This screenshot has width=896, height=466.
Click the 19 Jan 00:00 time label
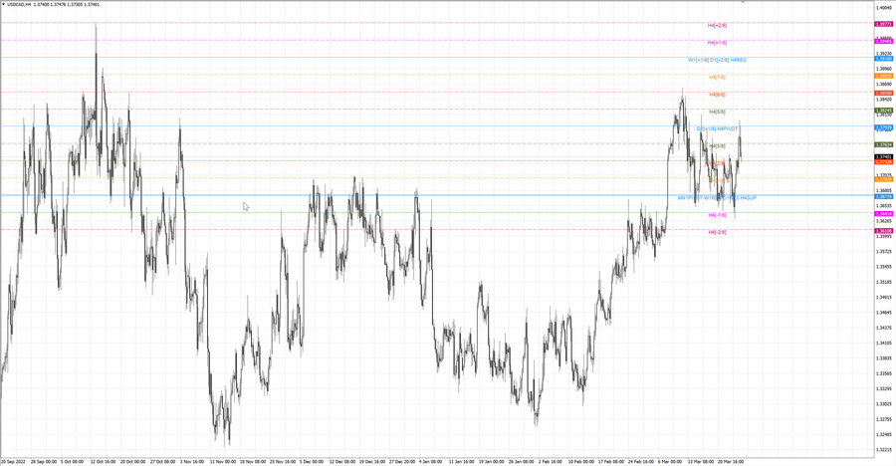(492, 461)
